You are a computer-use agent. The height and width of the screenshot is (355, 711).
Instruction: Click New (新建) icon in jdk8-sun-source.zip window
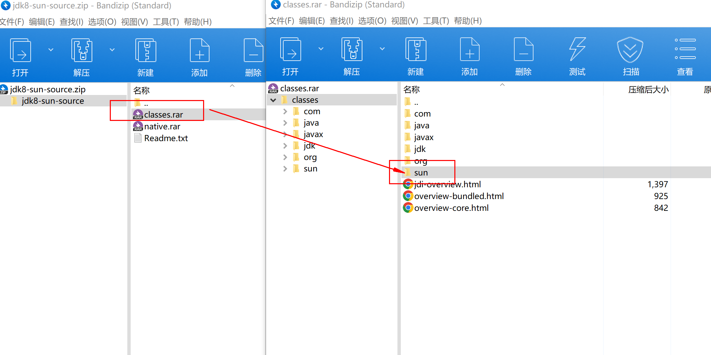pos(146,51)
